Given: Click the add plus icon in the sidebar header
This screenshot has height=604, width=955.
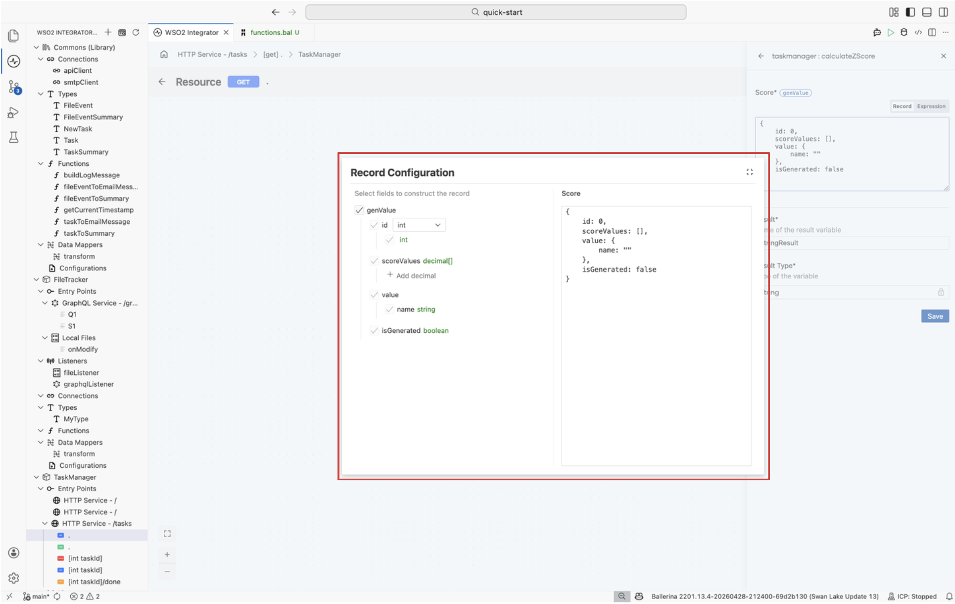Looking at the screenshot, I should (x=108, y=33).
